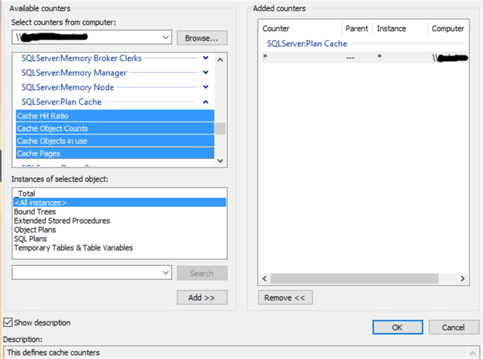
Task: Click the Browse... button
Action: coord(202,38)
